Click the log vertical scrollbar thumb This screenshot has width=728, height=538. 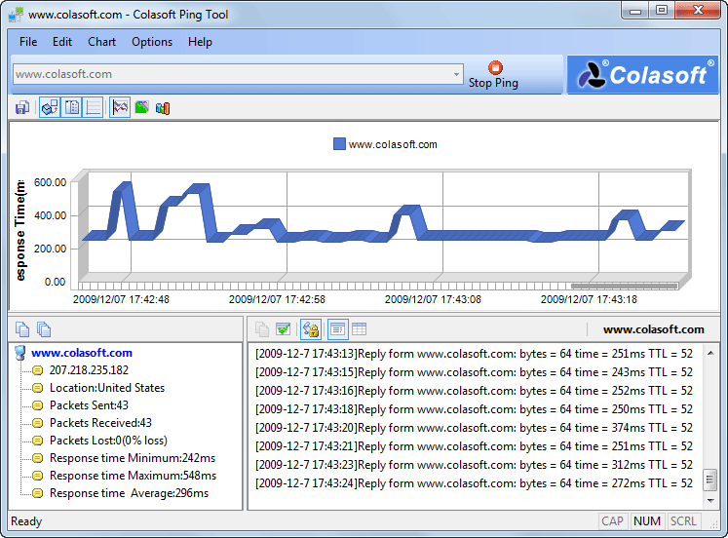(x=710, y=480)
